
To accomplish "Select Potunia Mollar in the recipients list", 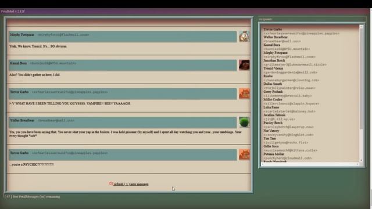I will tap(274, 154).
